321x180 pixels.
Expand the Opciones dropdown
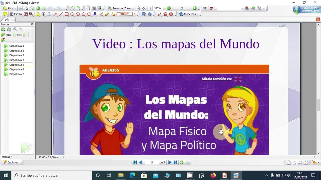[20, 162]
